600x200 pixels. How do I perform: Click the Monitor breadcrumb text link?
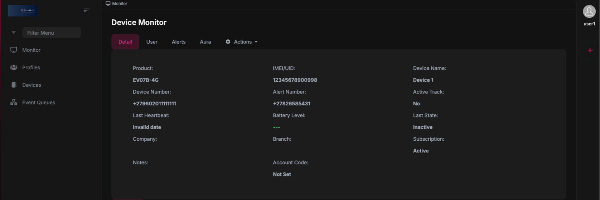click(120, 4)
